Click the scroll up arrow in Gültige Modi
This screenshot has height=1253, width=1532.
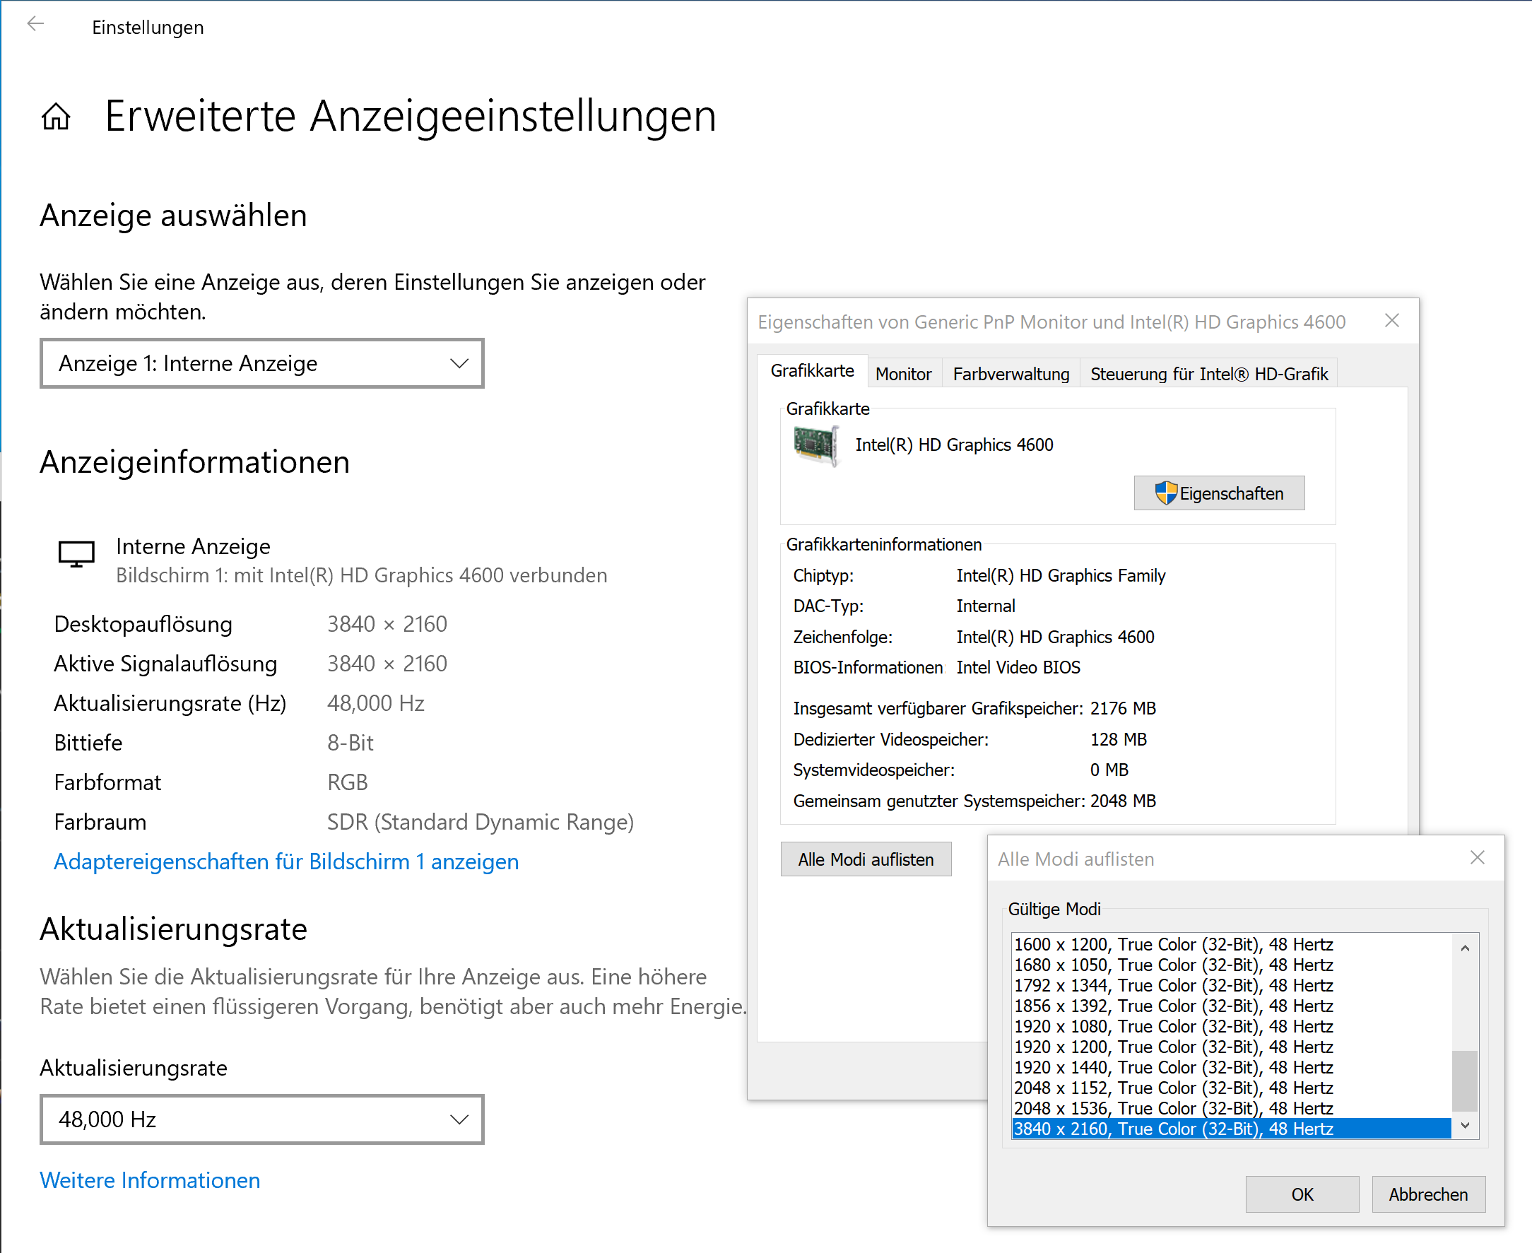click(1465, 948)
